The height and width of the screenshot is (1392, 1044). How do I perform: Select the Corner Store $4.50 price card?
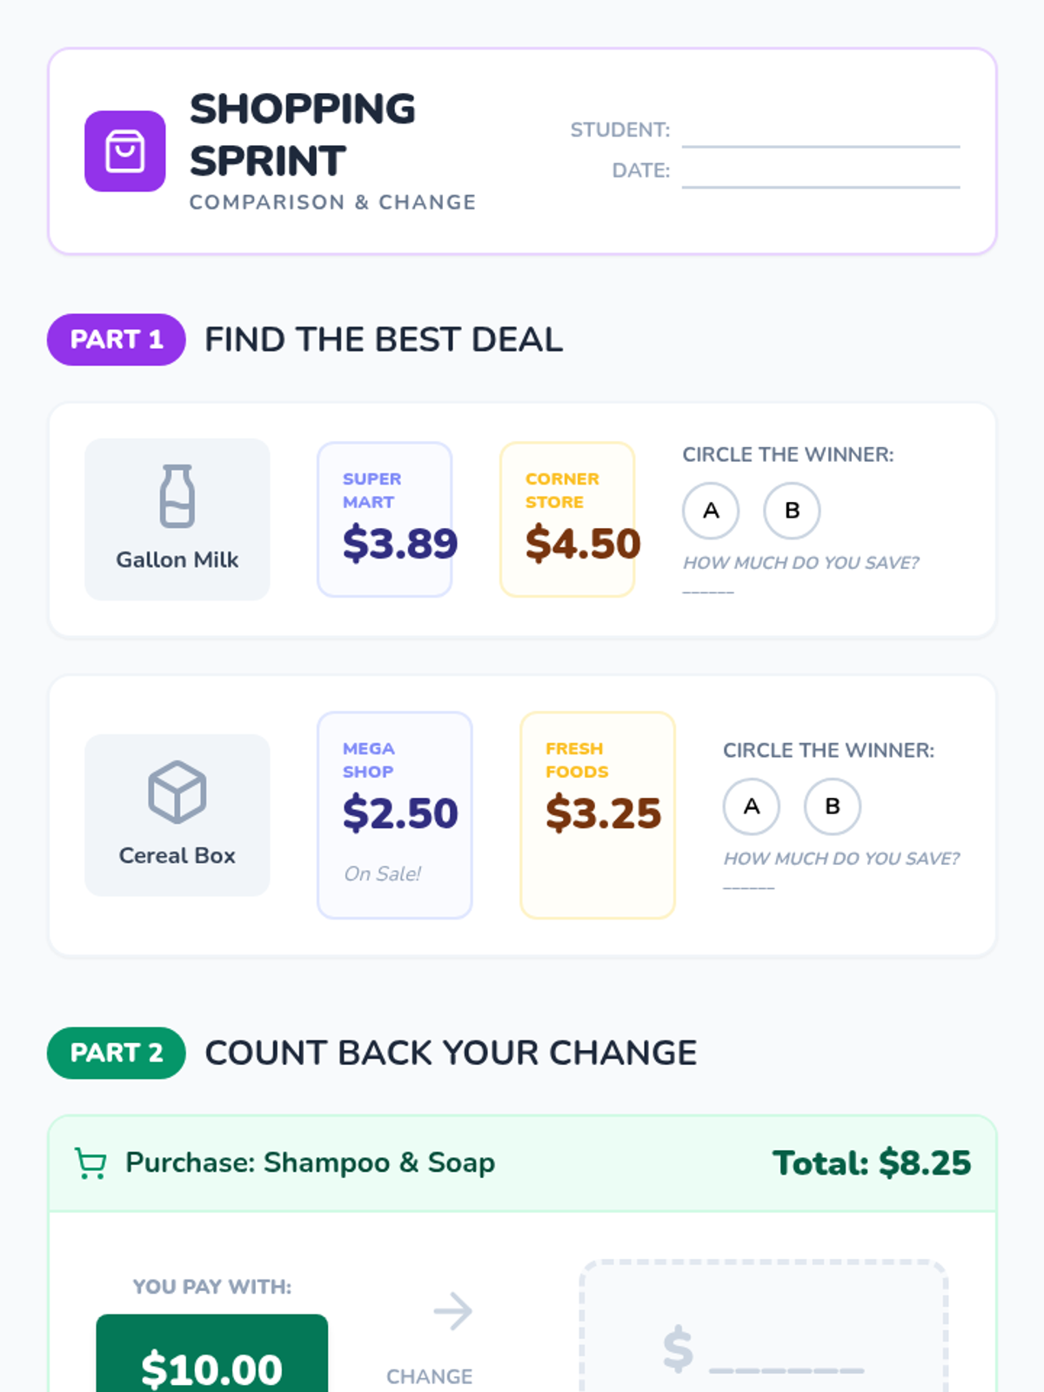coord(567,519)
